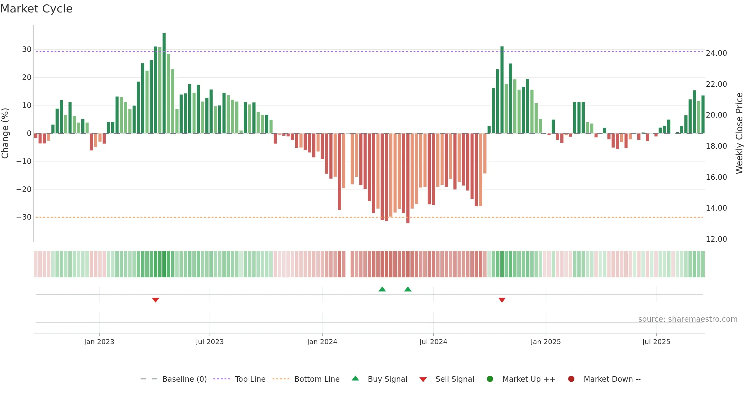Select the second green buy signal marker
Screen dimensions: 748x420
[408, 289]
